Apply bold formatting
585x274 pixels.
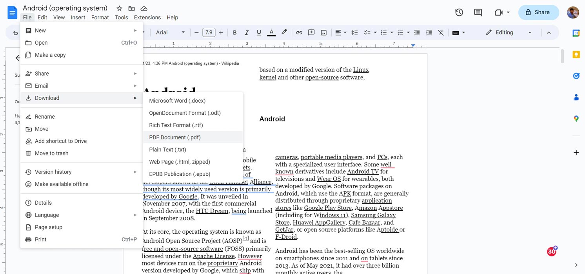point(234,32)
